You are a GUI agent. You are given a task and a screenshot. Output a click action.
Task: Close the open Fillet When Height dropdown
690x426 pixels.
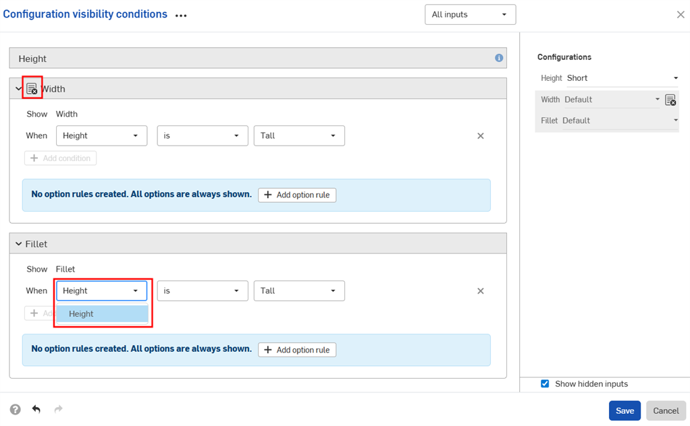[x=102, y=291]
